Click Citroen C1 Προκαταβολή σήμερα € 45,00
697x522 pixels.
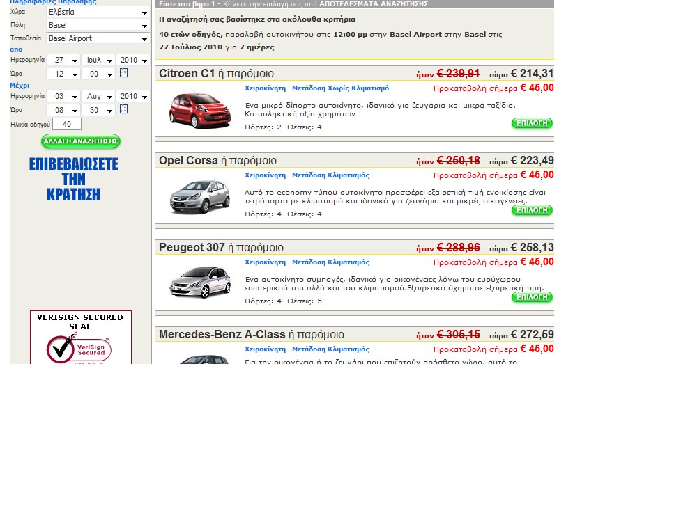tap(493, 88)
